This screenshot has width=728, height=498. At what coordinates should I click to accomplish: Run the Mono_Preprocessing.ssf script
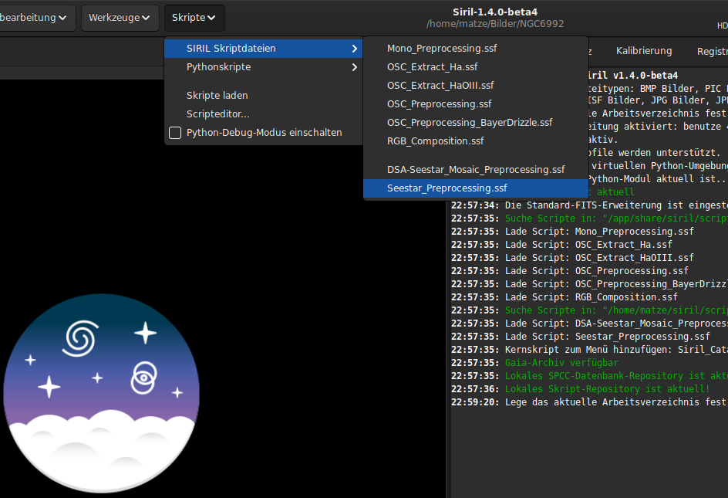point(442,49)
